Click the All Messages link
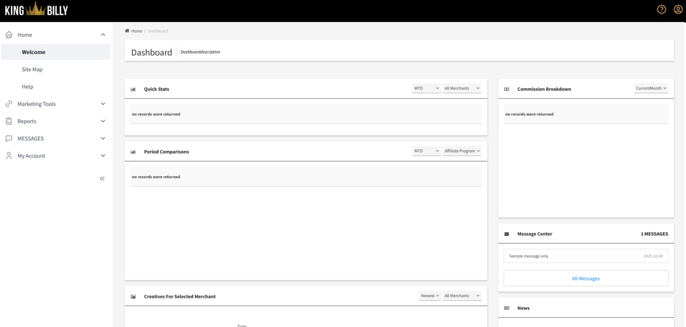686x327 pixels. (x=585, y=278)
